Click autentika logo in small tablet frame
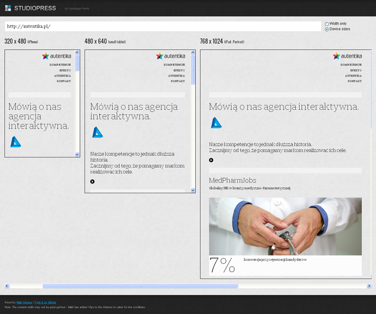 [170, 56]
